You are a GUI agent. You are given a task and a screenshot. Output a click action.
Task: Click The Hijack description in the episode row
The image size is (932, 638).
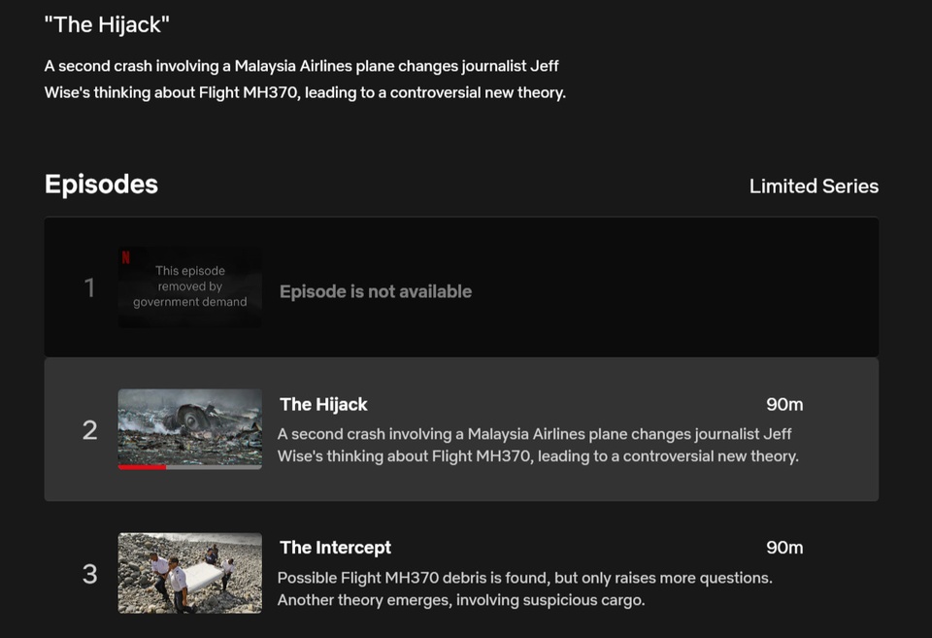coord(537,445)
